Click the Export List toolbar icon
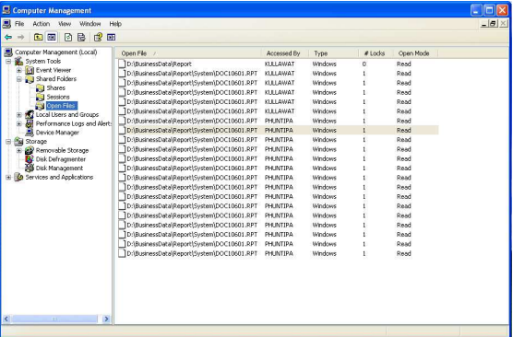This screenshot has height=337, width=513. click(81, 37)
